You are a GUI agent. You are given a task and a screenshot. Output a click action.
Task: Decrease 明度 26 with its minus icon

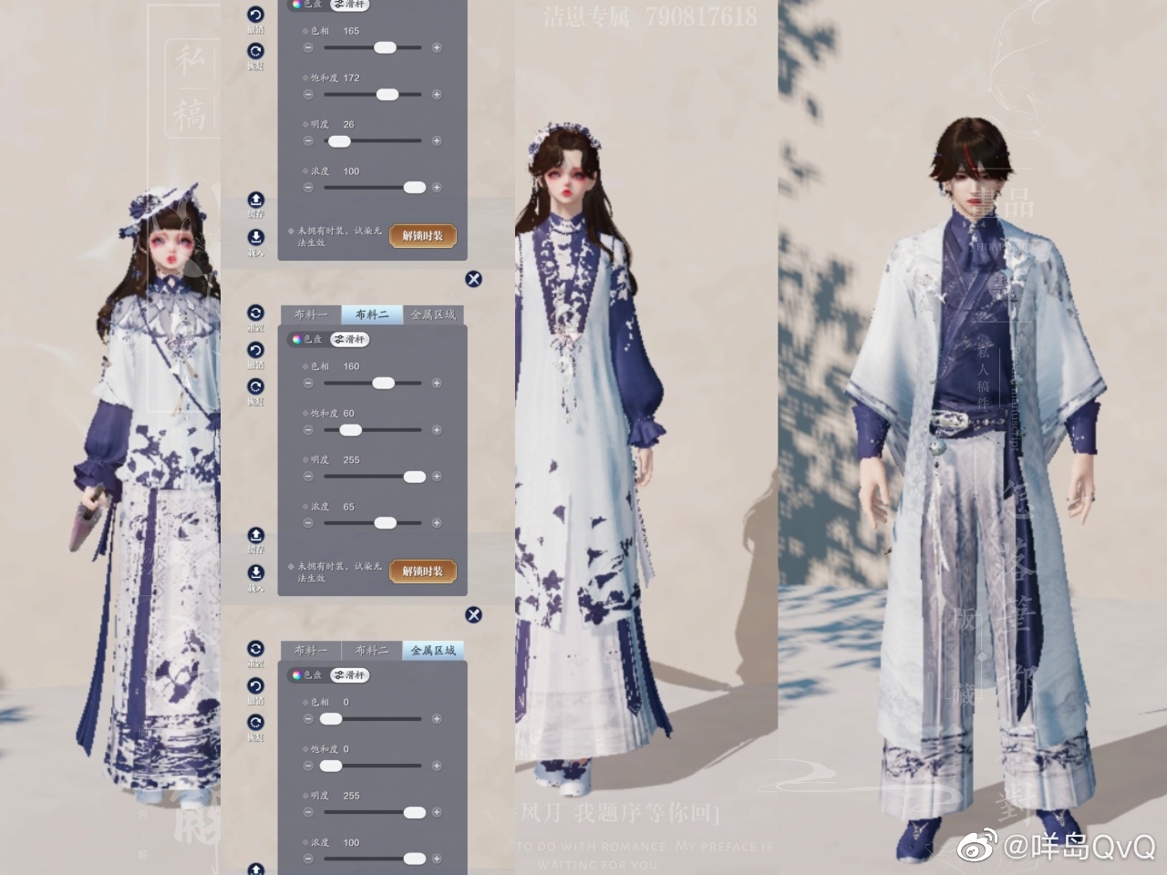coord(308,140)
